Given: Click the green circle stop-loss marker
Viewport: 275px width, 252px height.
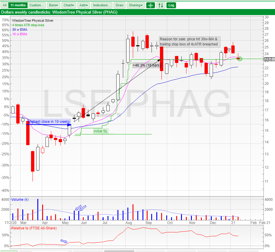Looking at the screenshot, I should [x=240, y=59].
